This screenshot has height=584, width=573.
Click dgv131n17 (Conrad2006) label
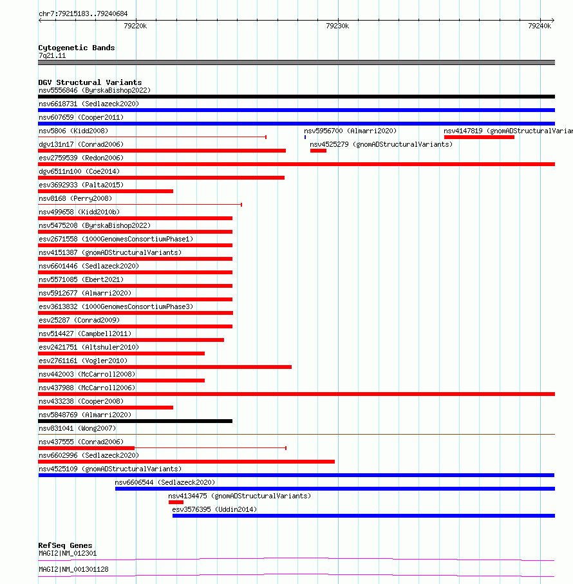coord(81,144)
